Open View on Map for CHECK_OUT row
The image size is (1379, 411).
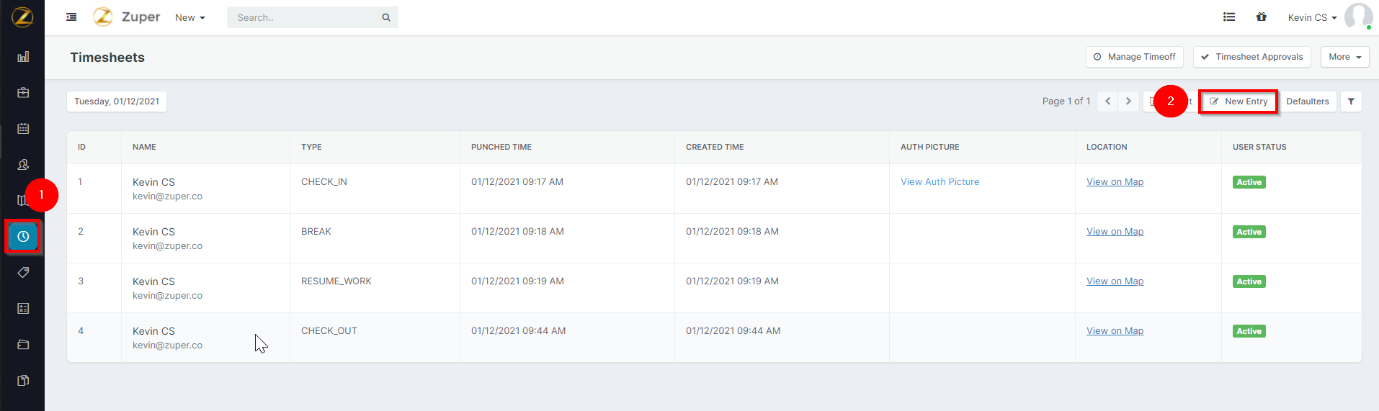[x=1115, y=331]
